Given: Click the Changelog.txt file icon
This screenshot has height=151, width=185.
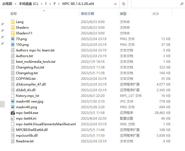Looking at the screenshot, I should pyautogui.click(x=13, y=73).
